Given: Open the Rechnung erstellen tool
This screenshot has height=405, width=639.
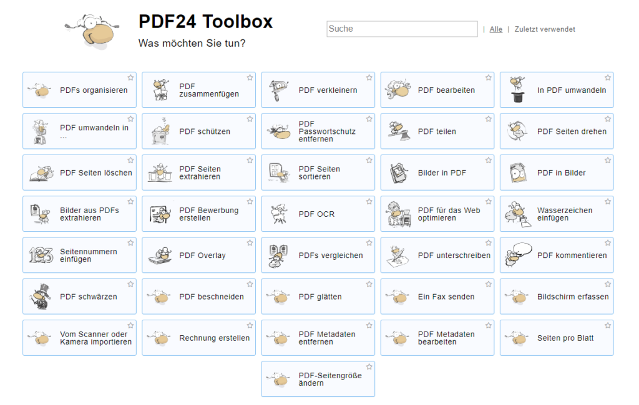Looking at the screenshot, I should (x=214, y=338).
